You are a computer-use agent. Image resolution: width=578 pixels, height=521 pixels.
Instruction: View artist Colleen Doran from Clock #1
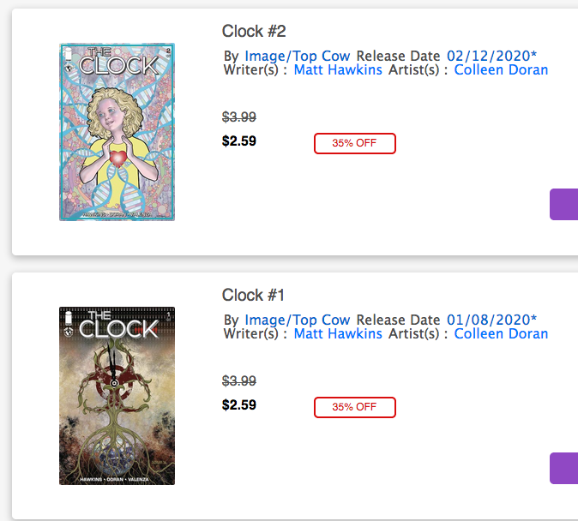pyautogui.click(x=501, y=334)
